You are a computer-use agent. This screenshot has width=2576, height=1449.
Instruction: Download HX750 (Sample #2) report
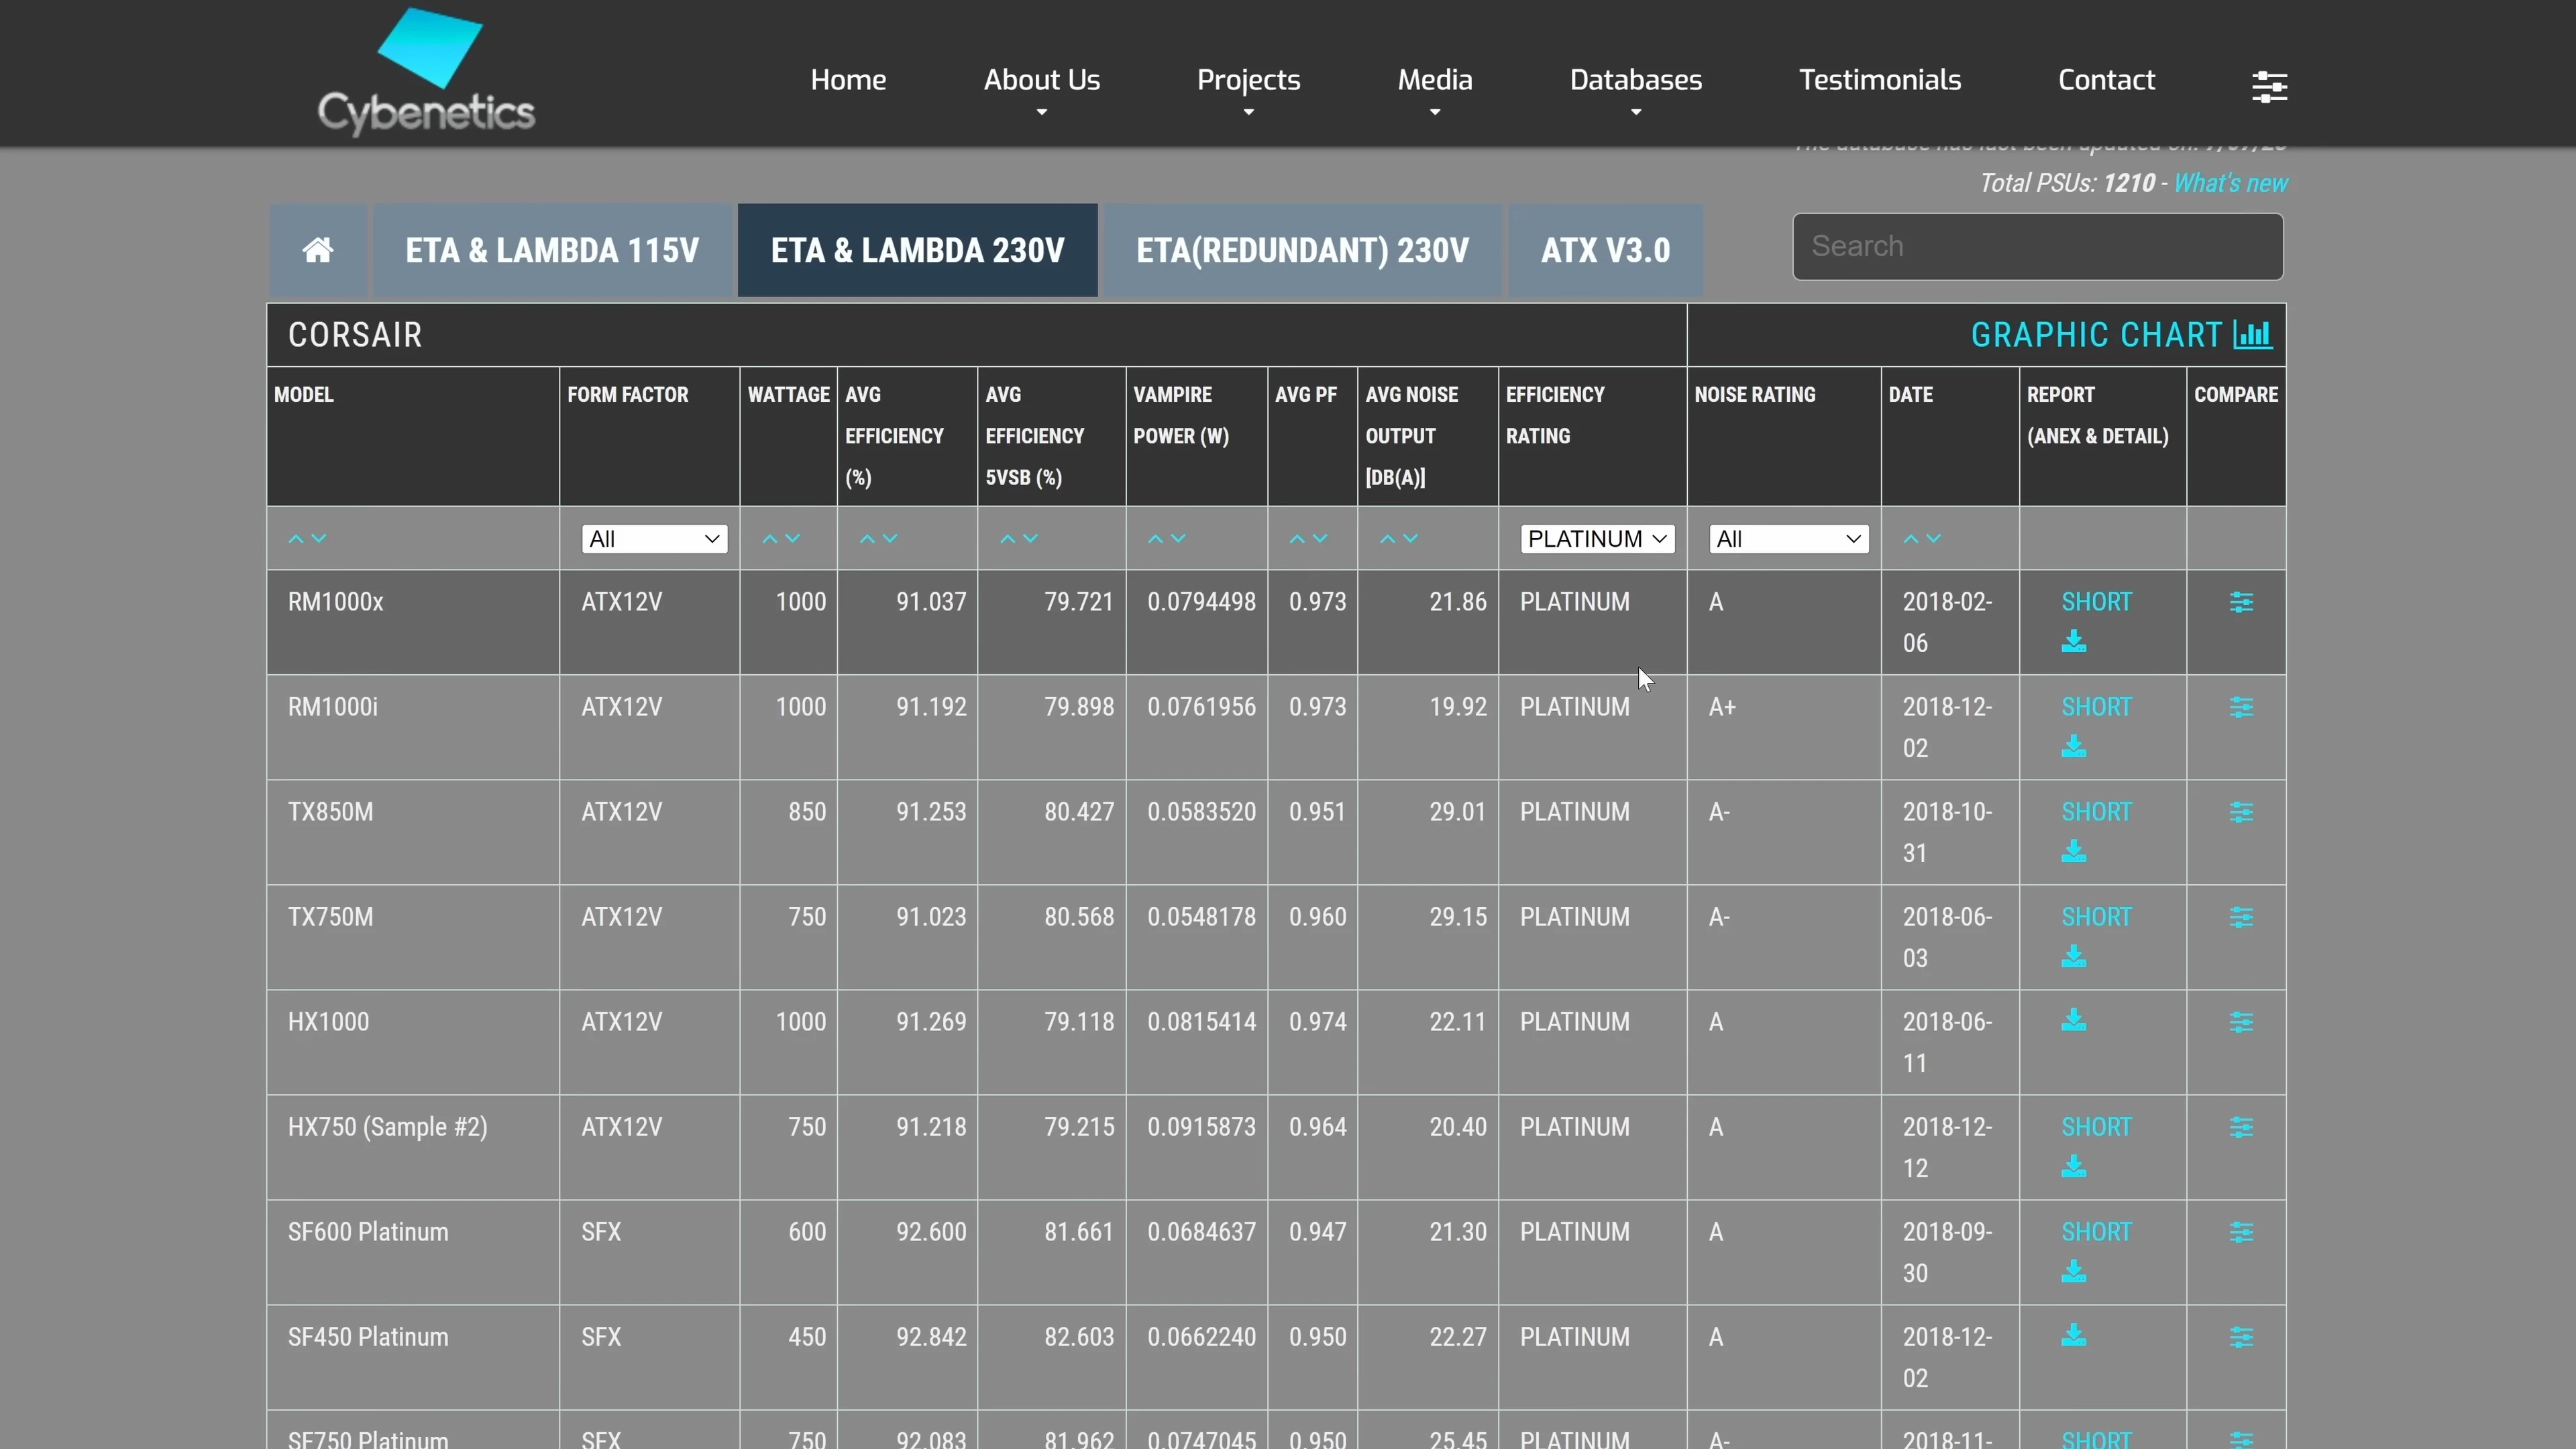tap(2073, 1167)
